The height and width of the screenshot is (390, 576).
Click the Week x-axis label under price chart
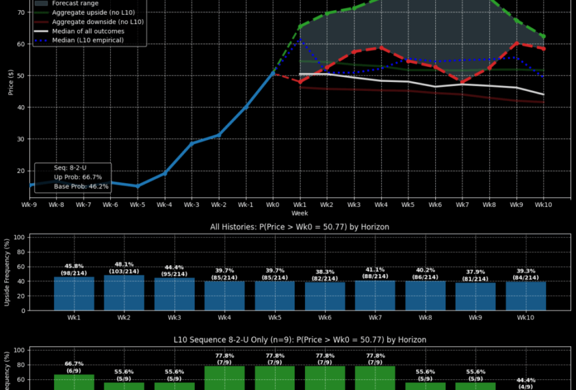(x=299, y=213)
